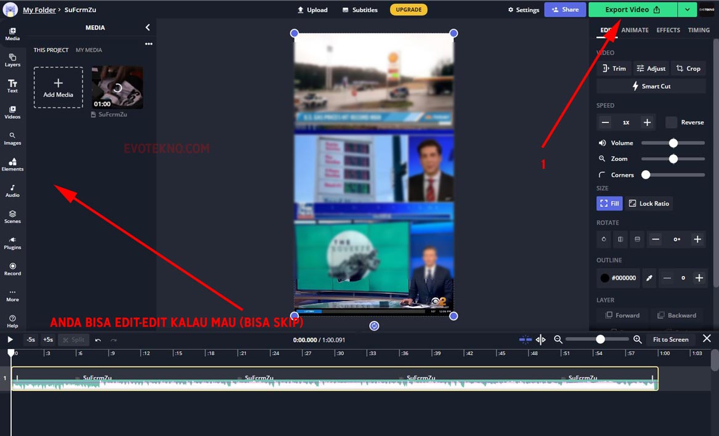The width and height of the screenshot is (719, 436).
Task: Toggle the Reverse checkbox
Action: [671, 123]
